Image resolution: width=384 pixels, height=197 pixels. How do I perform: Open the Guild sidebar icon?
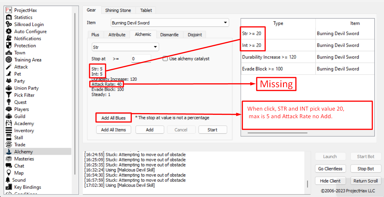pyautogui.click(x=9, y=116)
